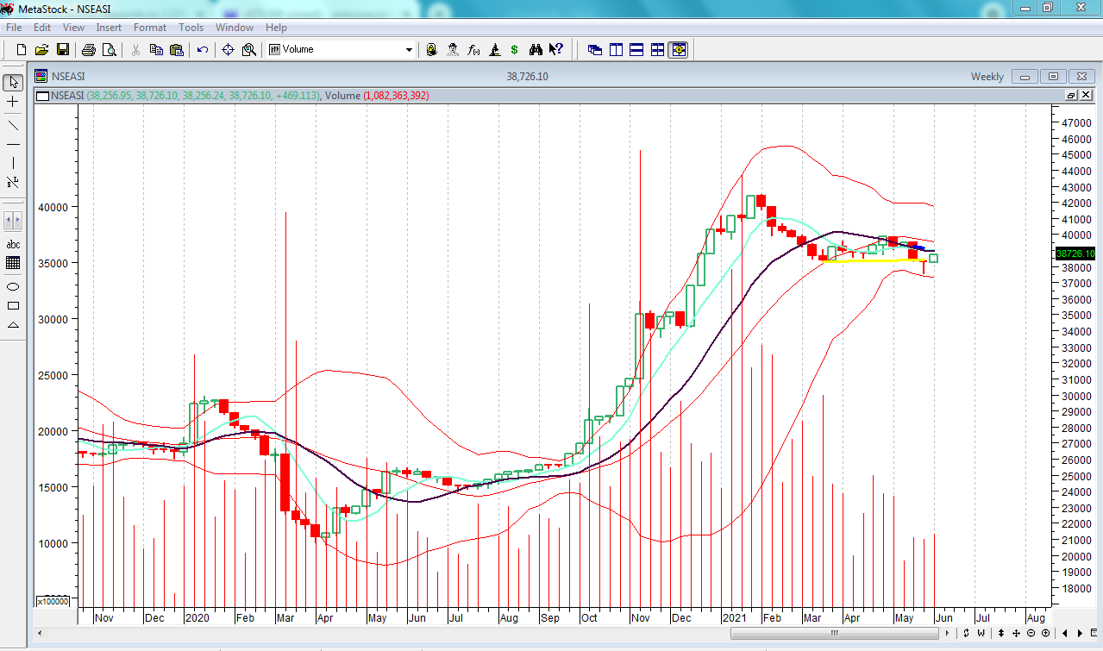Select the support/resistance S-L line tool

click(x=13, y=183)
